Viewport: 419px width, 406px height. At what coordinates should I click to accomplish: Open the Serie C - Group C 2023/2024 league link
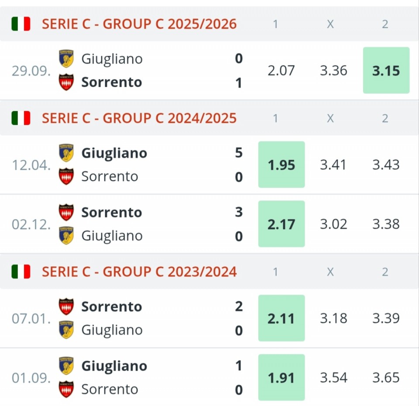click(139, 272)
